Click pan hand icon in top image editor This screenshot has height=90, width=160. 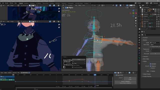point(59,11)
